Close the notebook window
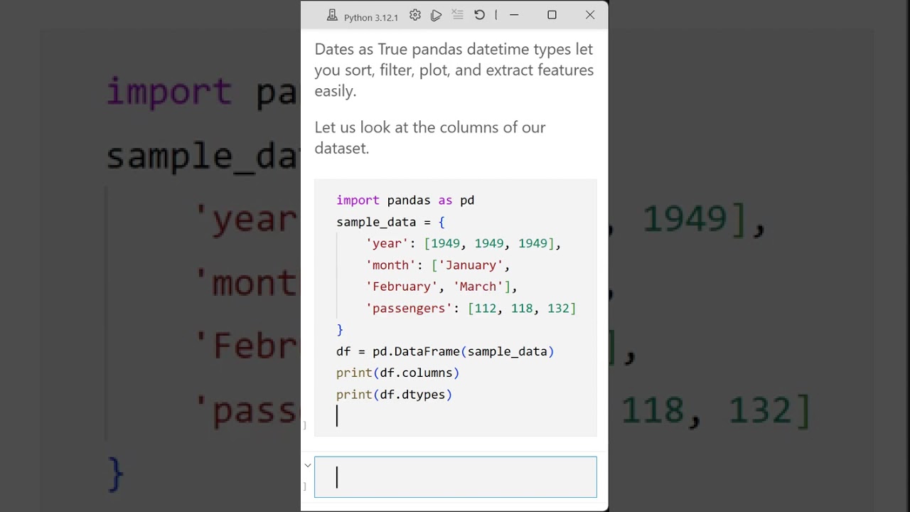Image resolution: width=910 pixels, height=512 pixels. [x=590, y=15]
